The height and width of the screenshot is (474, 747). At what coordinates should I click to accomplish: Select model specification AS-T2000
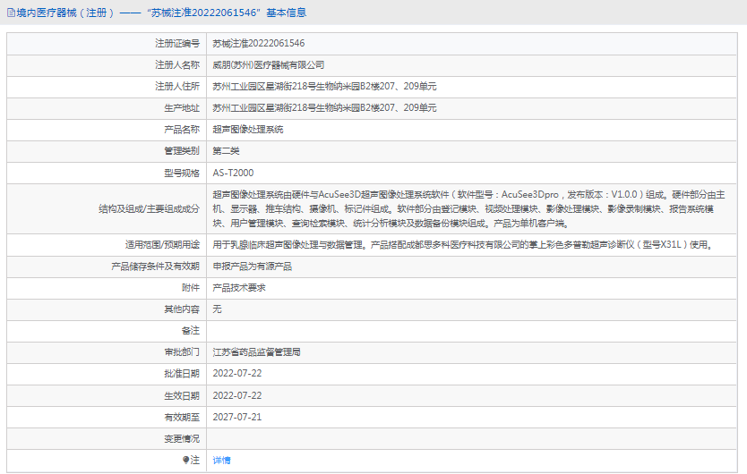click(233, 173)
